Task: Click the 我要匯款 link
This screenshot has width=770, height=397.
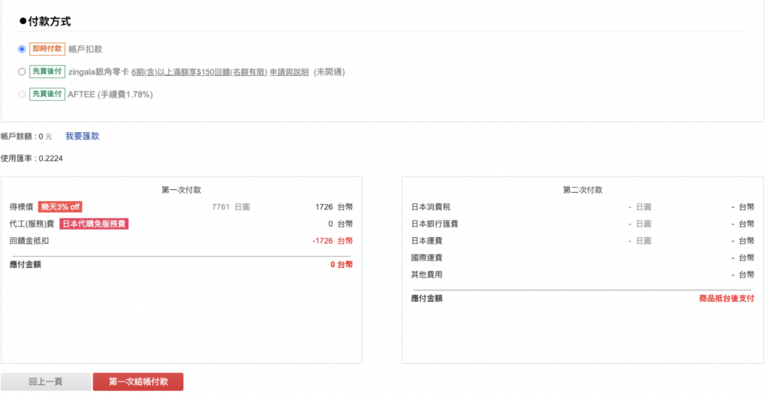Action: tap(83, 137)
